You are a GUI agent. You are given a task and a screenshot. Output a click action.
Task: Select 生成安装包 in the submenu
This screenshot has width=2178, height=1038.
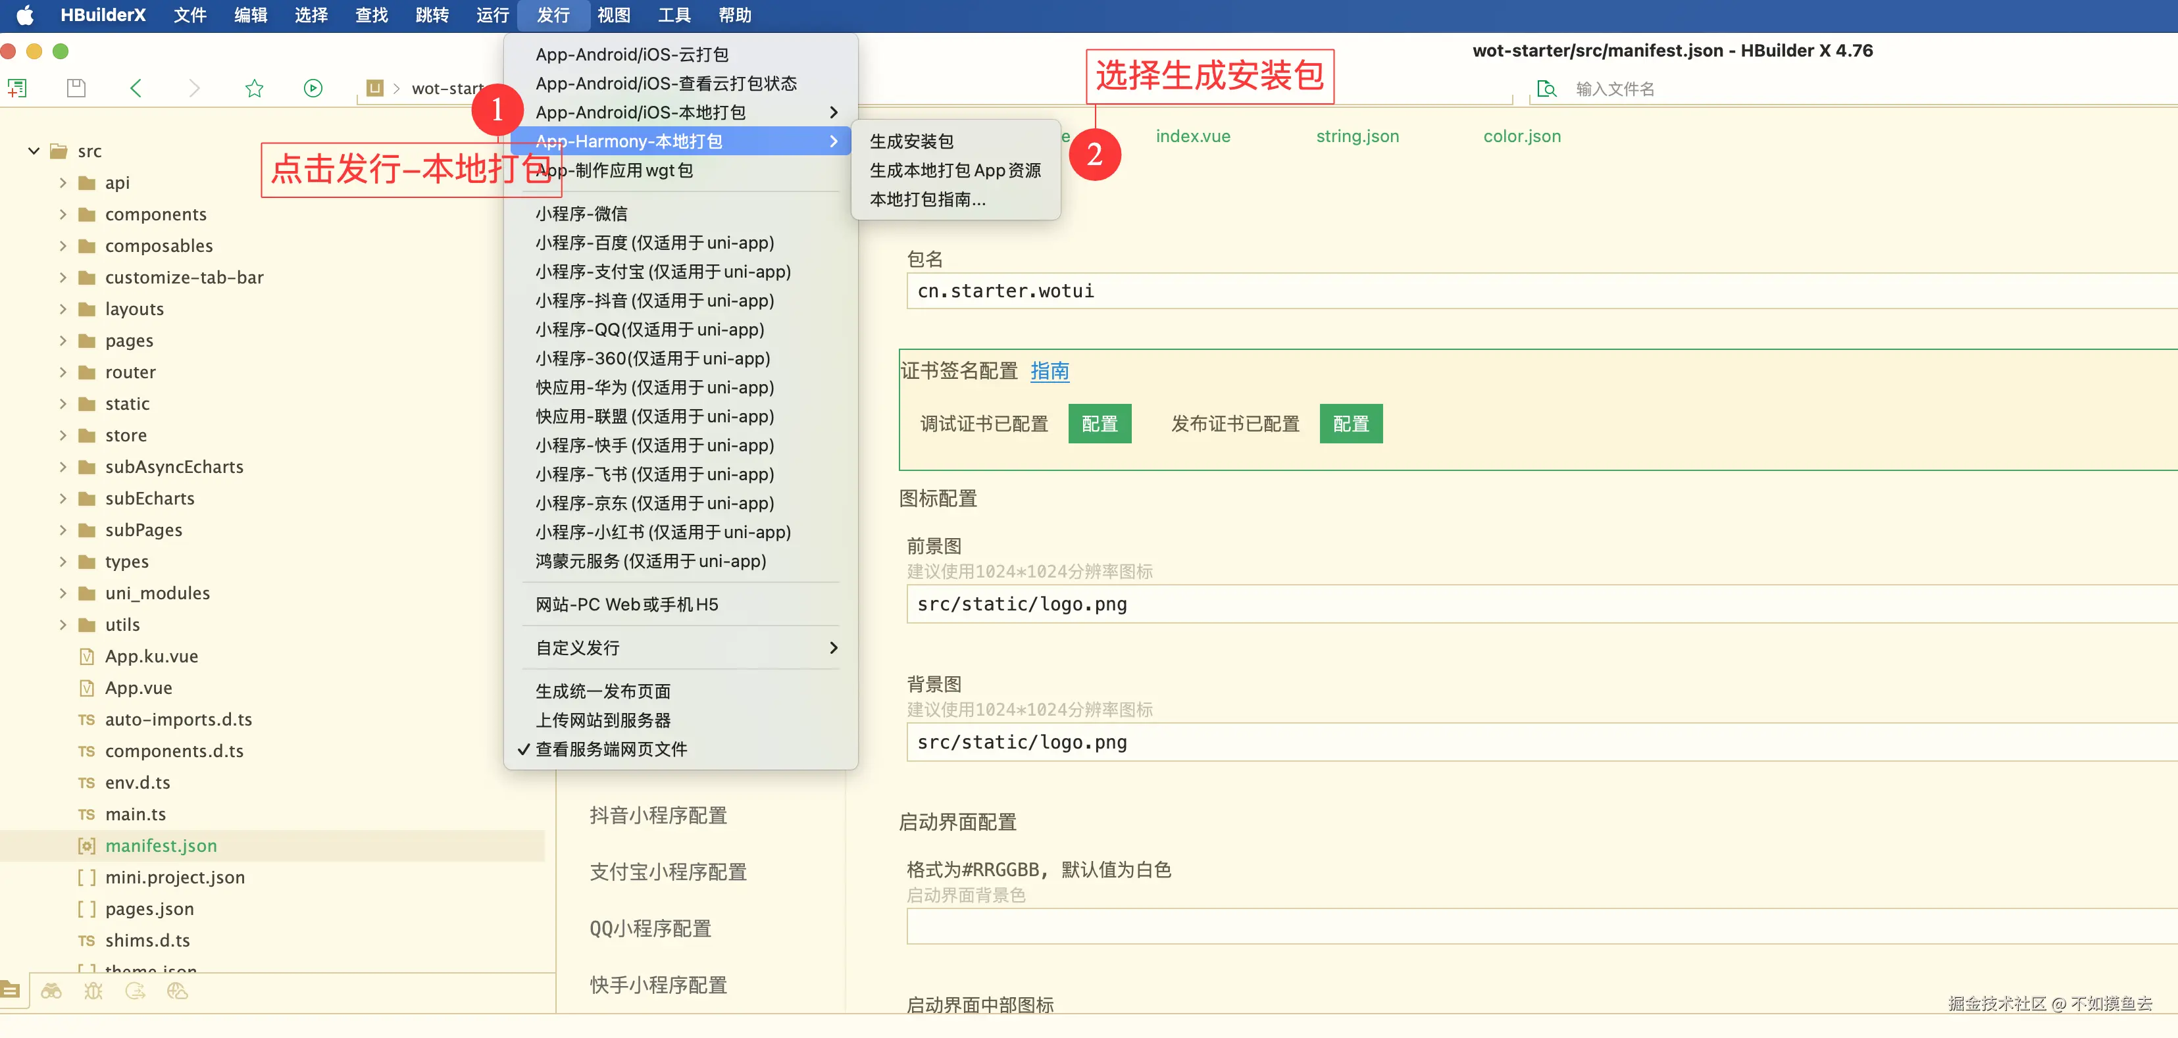point(911,141)
